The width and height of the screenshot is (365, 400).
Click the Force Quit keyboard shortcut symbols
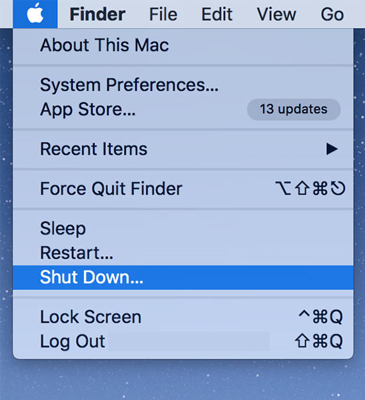pyautogui.click(x=310, y=188)
